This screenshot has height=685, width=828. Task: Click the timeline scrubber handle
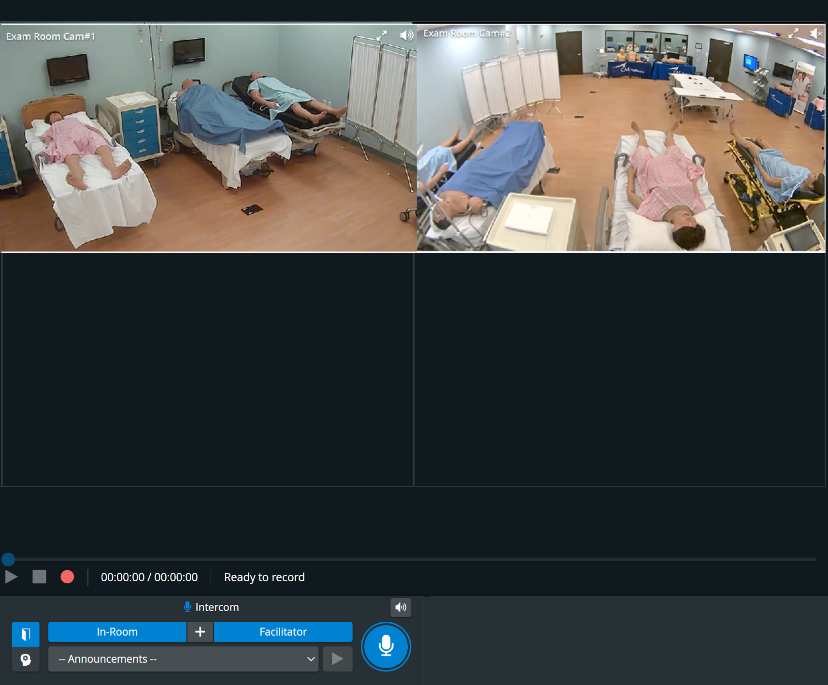8,559
